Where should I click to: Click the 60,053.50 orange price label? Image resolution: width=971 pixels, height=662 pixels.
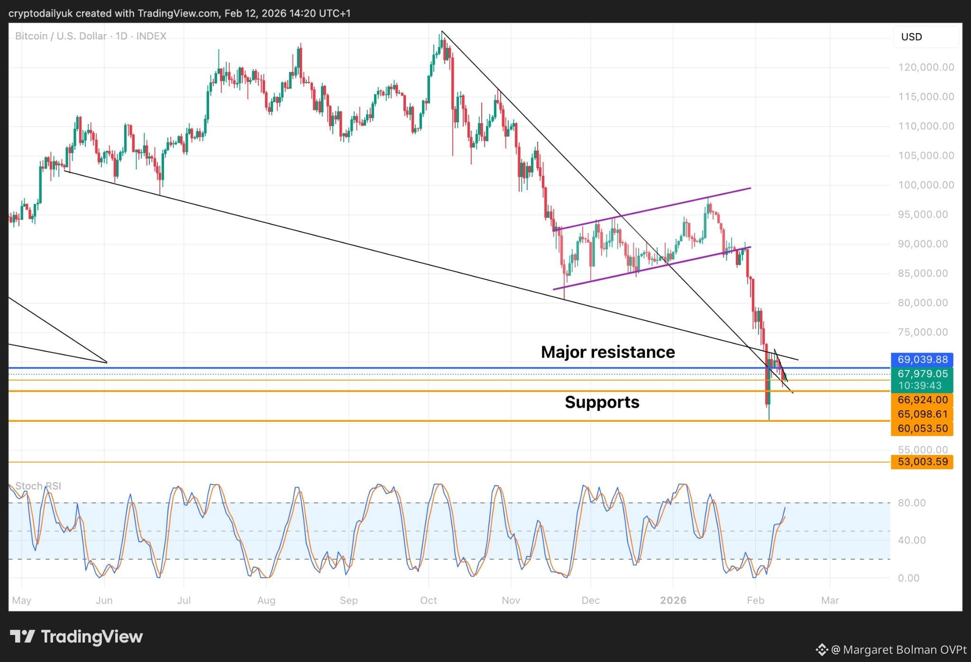click(x=922, y=428)
